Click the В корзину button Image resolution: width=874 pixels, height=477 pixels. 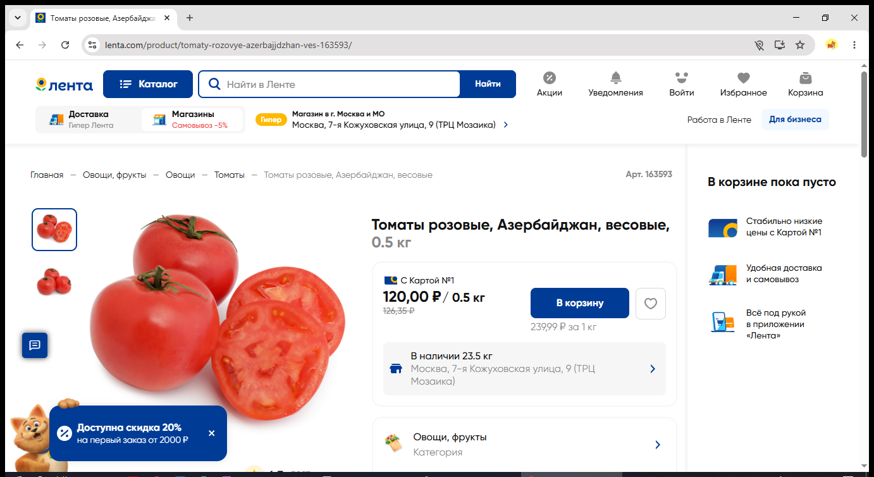(x=580, y=303)
